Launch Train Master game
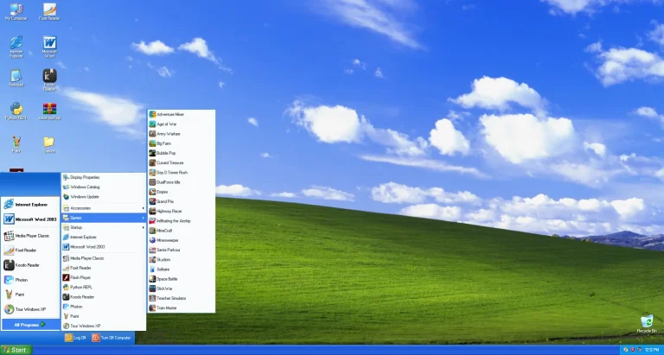Screen dimensions: 664x355 182,308
